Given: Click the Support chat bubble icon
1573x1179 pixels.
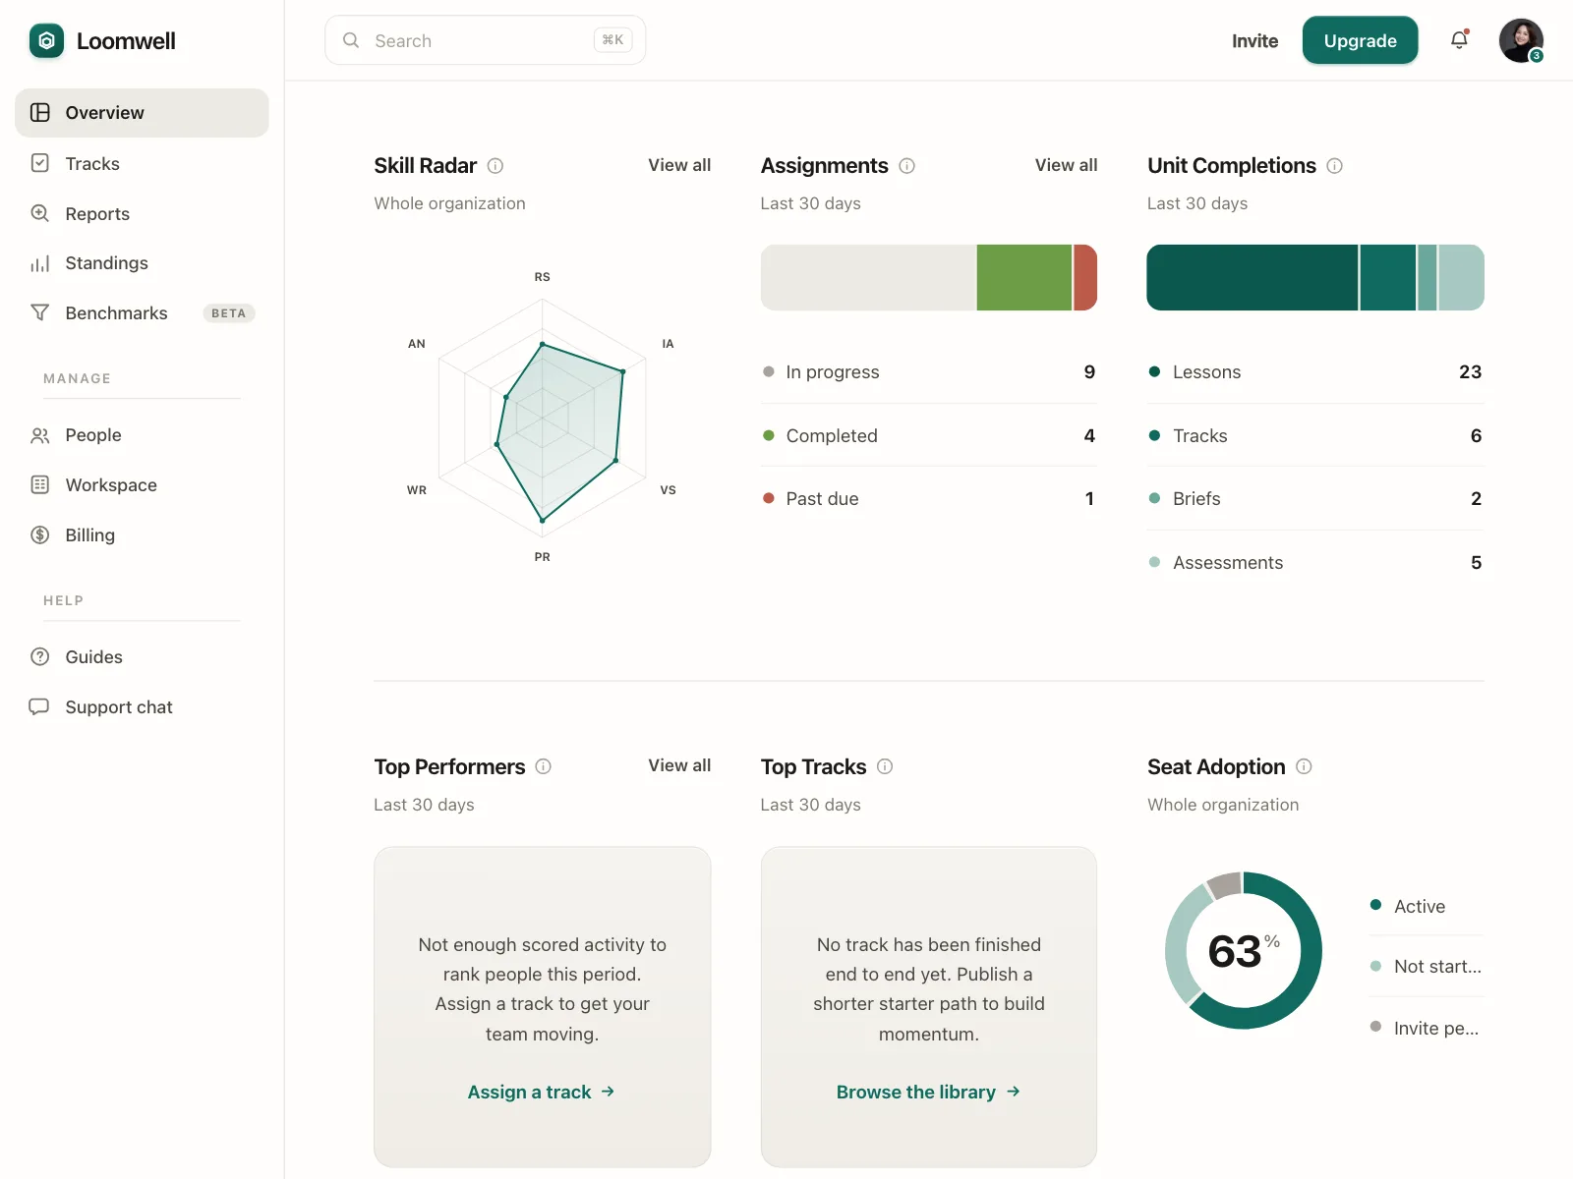Looking at the screenshot, I should (x=39, y=706).
